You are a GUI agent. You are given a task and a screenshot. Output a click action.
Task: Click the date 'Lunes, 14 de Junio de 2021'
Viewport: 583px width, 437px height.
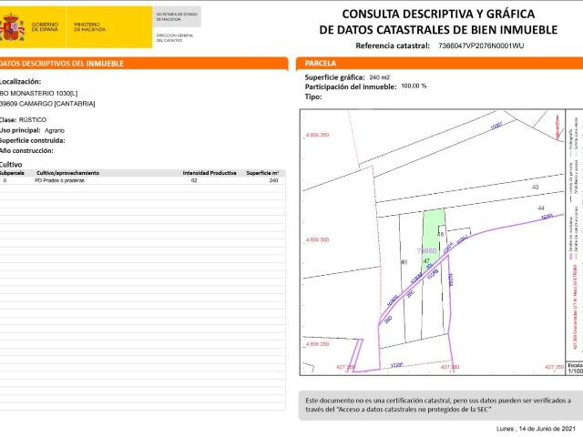click(536, 429)
